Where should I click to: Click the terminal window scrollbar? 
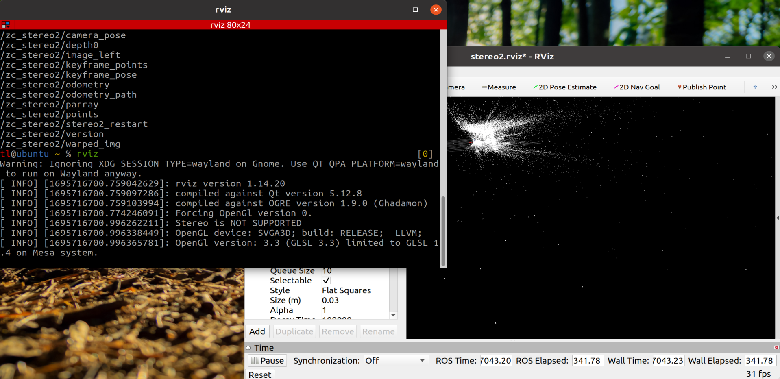coord(443,231)
